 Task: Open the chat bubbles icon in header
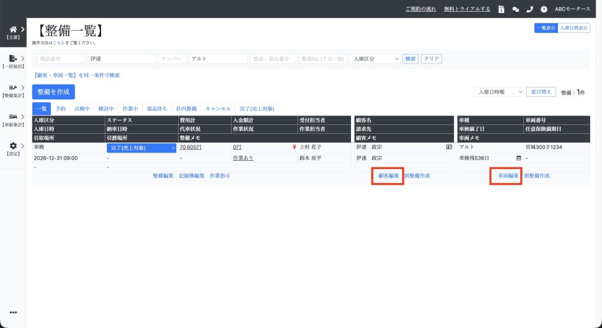[516, 9]
